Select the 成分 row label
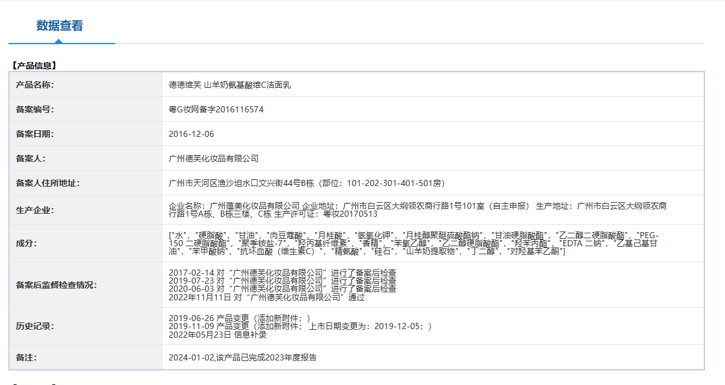Viewport: 725px width, 385px height. pyautogui.click(x=27, y=243)
